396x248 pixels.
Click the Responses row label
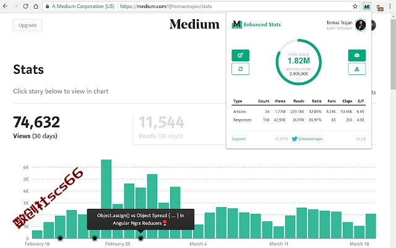[242, 120]
